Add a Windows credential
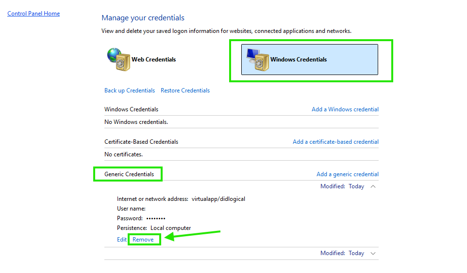 click(x=345, y=109)
